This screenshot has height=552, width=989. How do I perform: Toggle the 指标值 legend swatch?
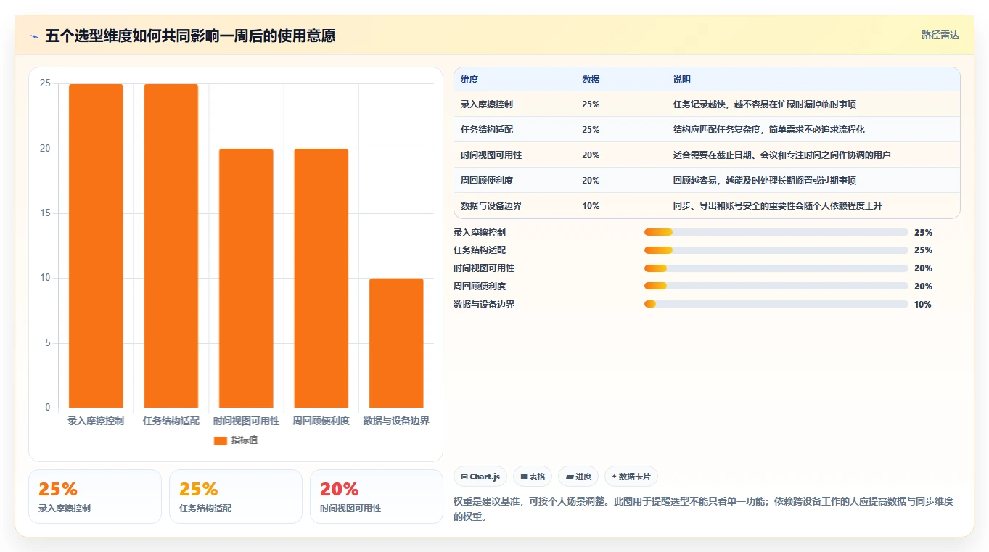[221, 441]
